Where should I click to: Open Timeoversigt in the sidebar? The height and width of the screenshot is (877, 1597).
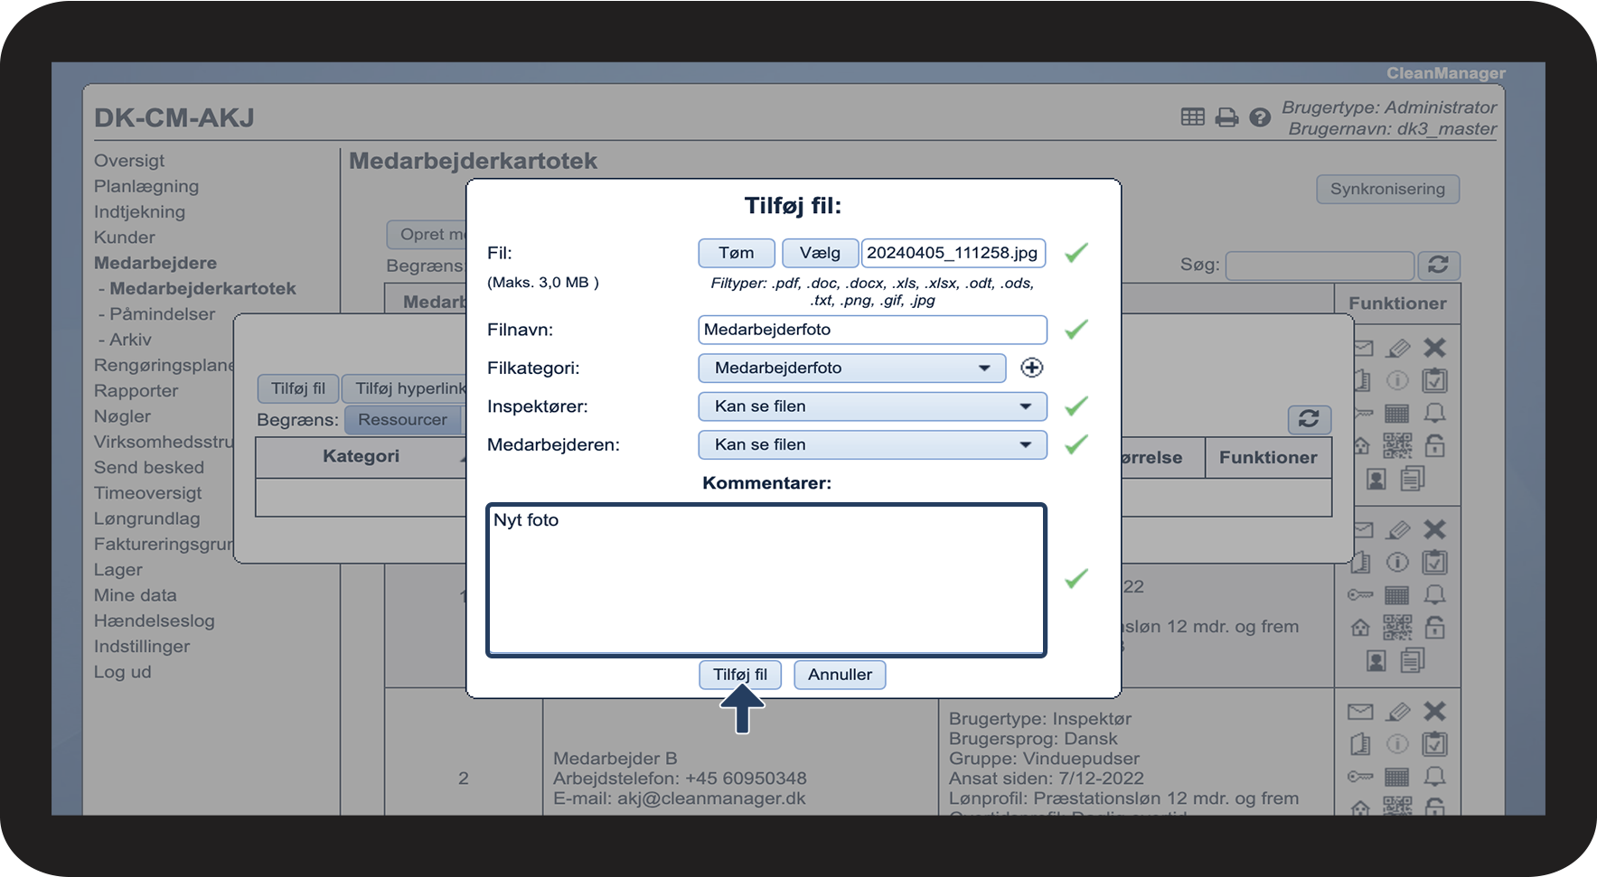(147, 493)
